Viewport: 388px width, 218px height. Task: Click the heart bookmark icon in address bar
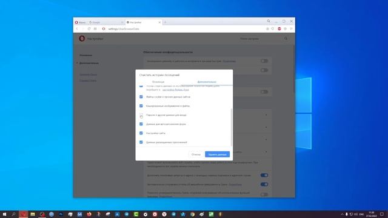pyautogui.click(x=273, y=29)
